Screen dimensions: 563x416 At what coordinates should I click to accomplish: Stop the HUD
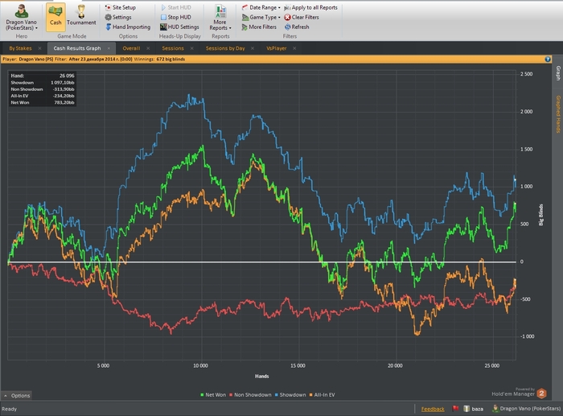coord(179,17)
